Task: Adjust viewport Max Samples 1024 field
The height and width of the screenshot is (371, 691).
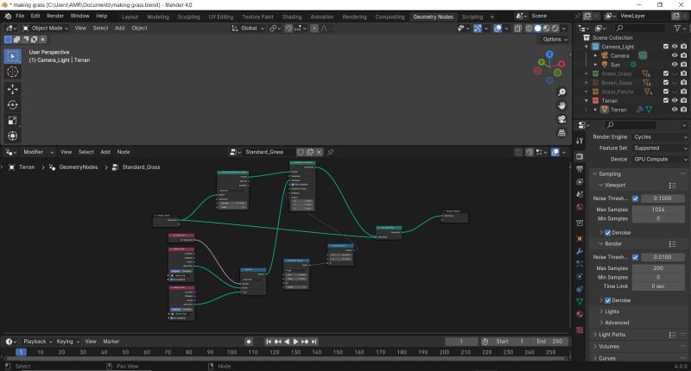Action: click(x=658, y=210)
